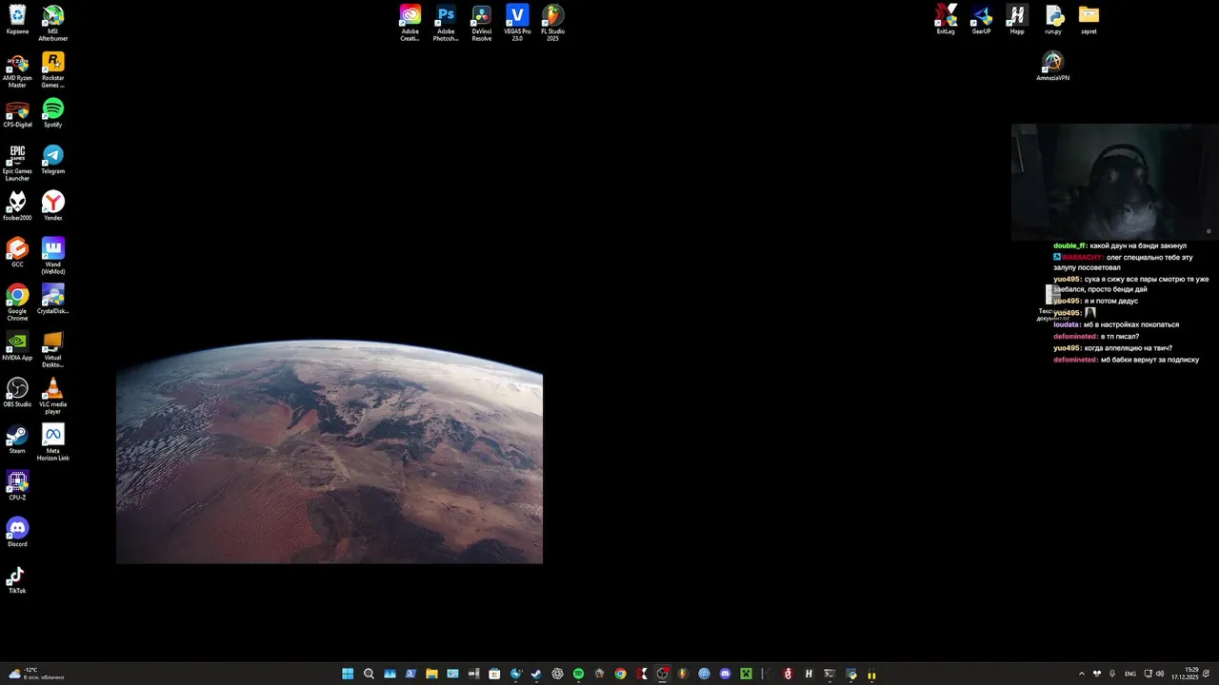The height and width of the screenshot is (685, 1219).
Task: Open Epic Games Launcher shortcut
Action: click(x=17, y=163)
